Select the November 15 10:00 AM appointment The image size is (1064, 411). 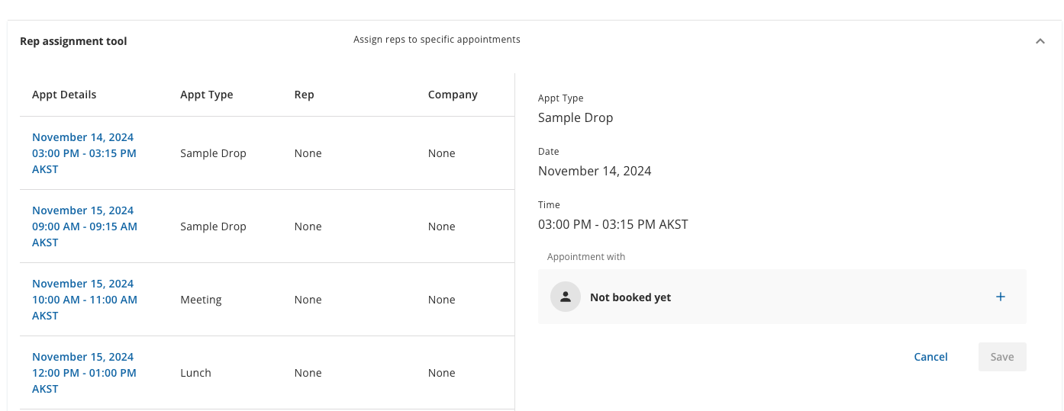84,300
